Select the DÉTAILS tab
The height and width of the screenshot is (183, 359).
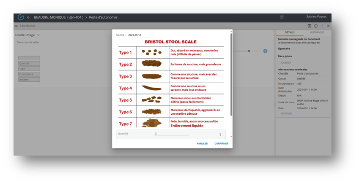[x=290, y=32]
